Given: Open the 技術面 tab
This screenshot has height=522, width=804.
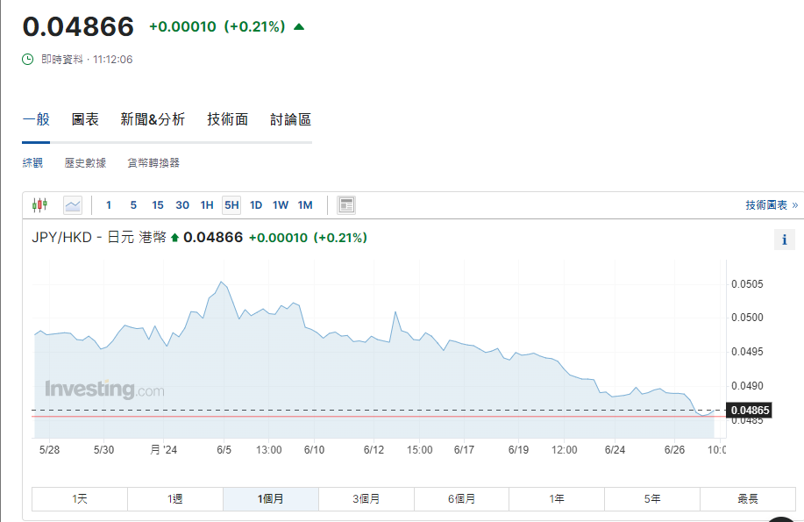Looking at the screenshot, I should pyautogui.click(x=228, y=120).
